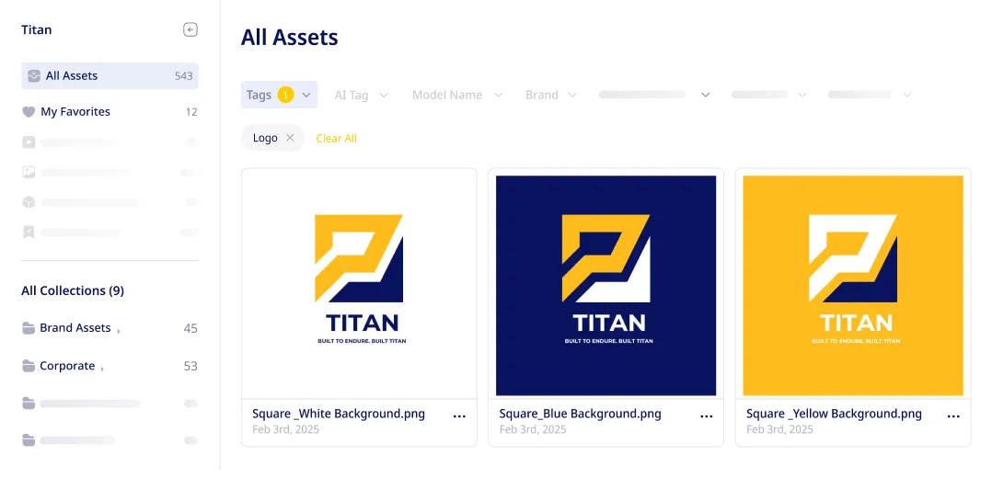Select All Assets in the sidebar
Image resolution: width=992 pixels, height=477 pixels.
tap(110, 75)
